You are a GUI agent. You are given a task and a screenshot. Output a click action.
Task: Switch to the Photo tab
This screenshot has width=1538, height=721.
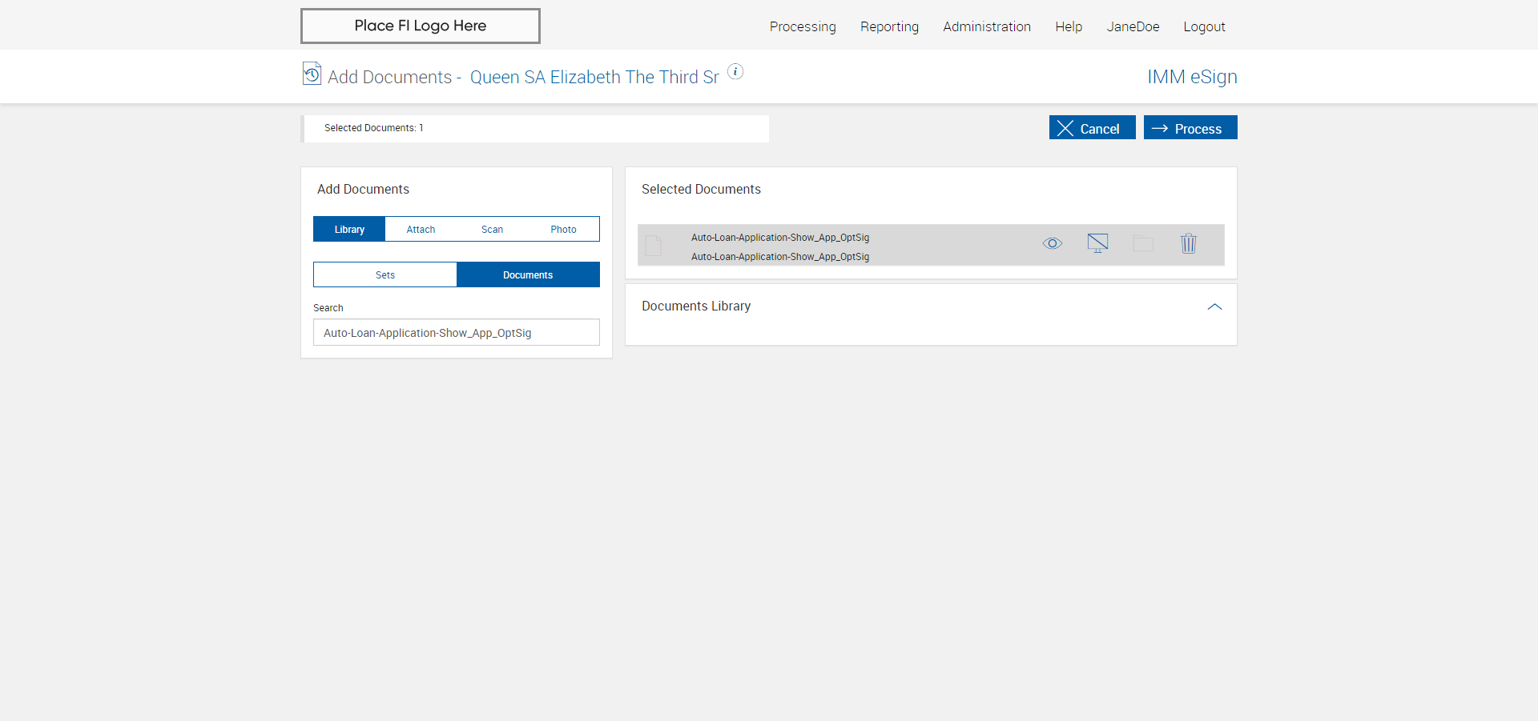click(563, 229)
